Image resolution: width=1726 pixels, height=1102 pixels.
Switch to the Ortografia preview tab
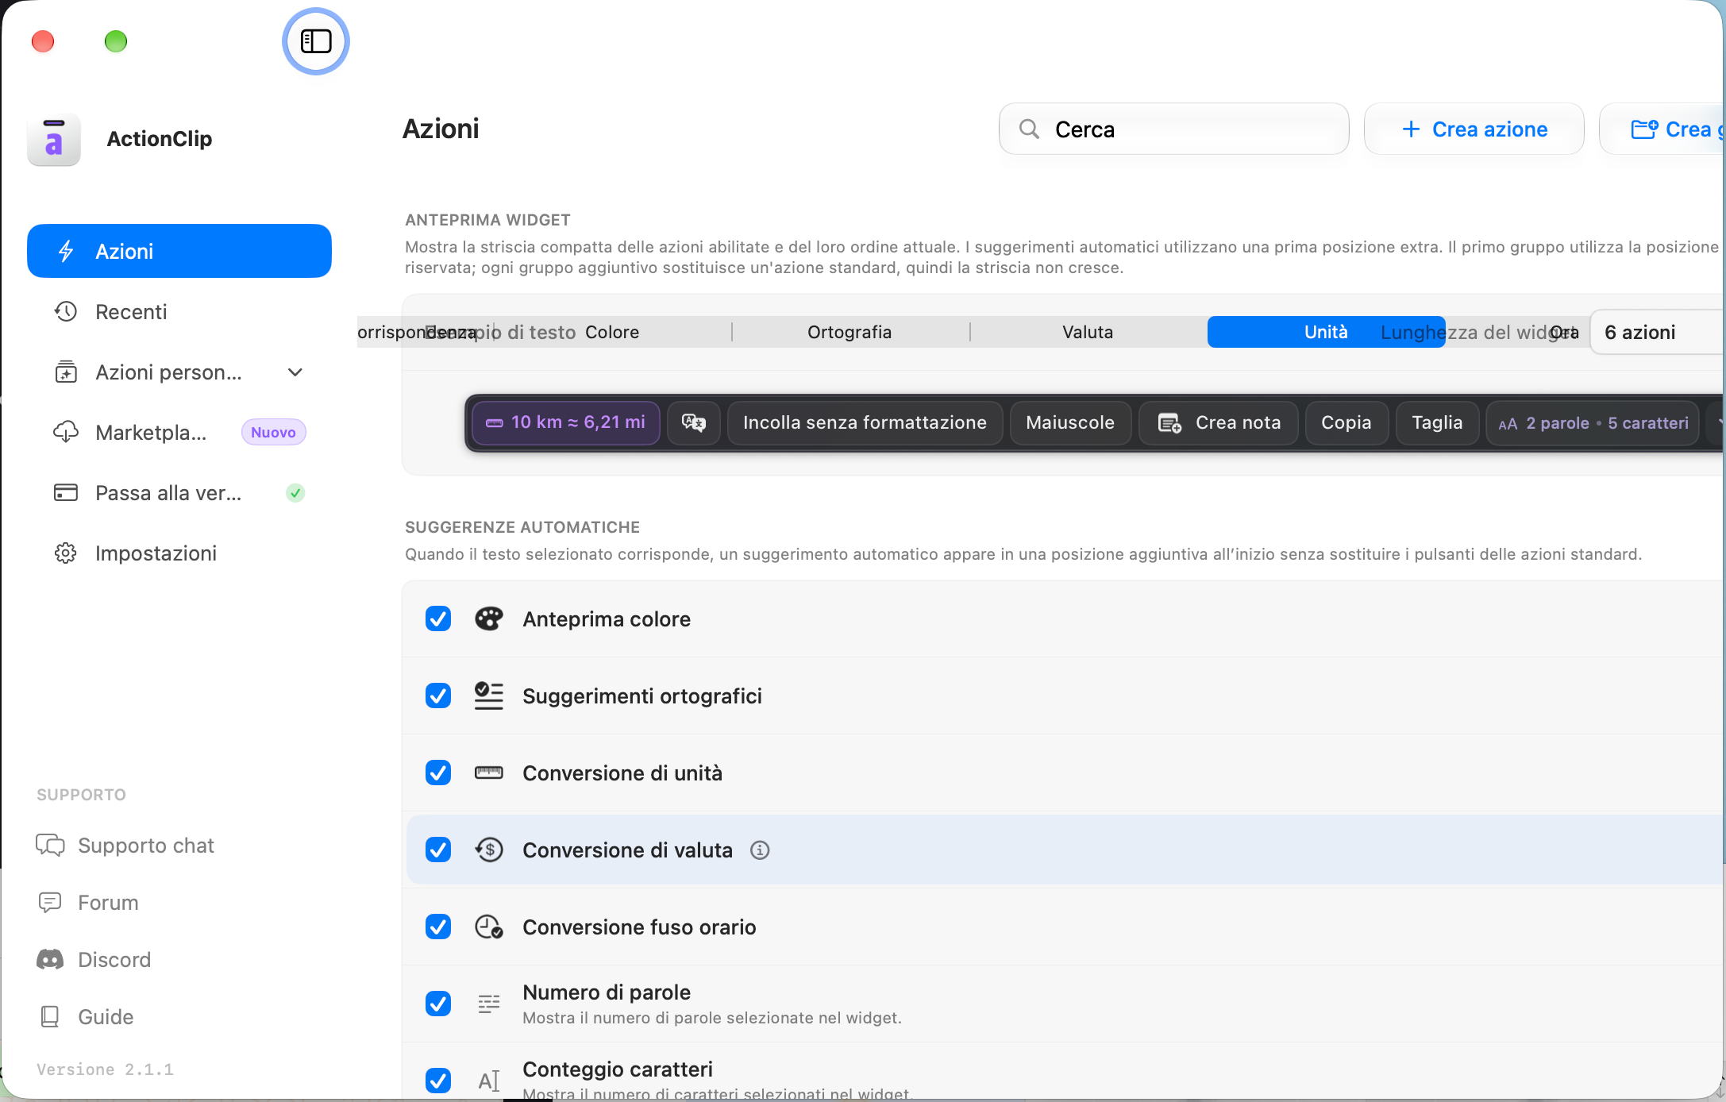point(850,332)
